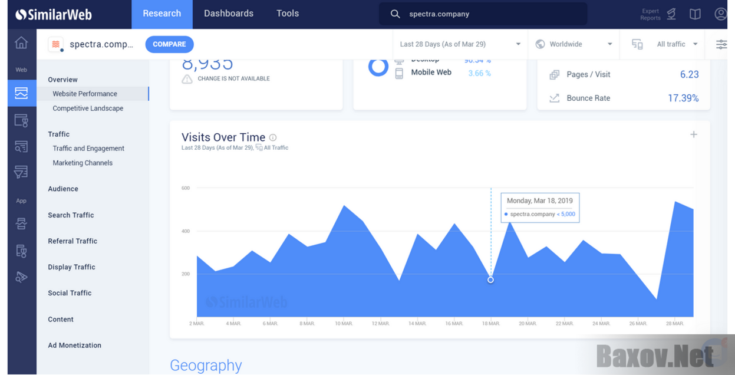Viewport: 735px width, 375px height.
Task: Open the Worldwide country dropdown
Action: pos(574,44)
